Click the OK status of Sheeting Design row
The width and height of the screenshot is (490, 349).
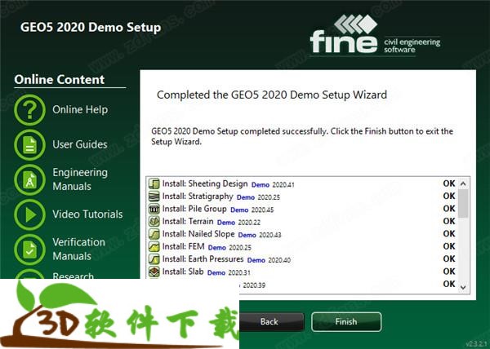449,183
